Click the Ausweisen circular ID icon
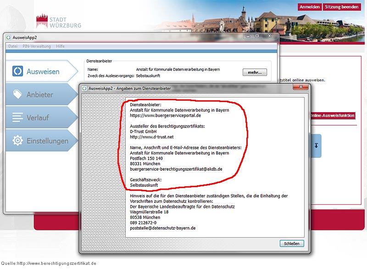 pos(17,71)
